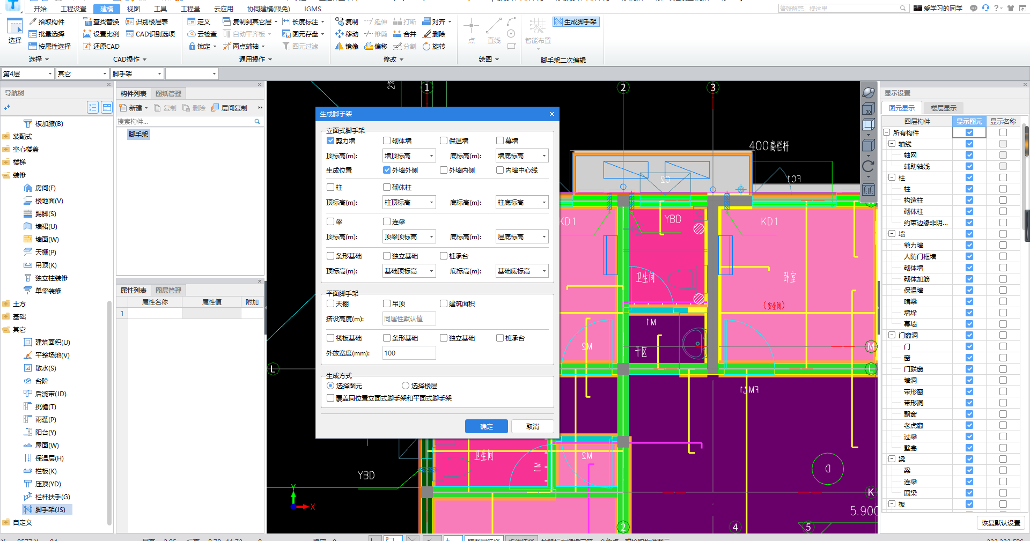The image size is (1030, 541).
Task: Select the 移动 move tool
Action: pyautogui.click(x=347, y=34)
